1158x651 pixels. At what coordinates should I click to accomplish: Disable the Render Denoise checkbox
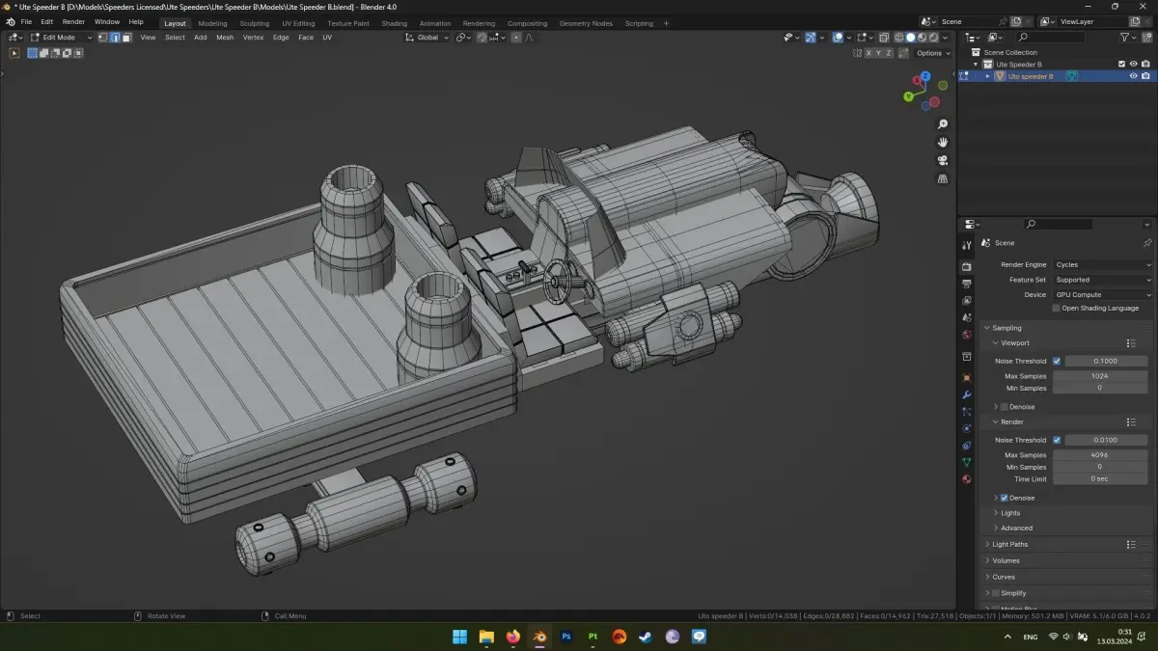[1005, 498]
